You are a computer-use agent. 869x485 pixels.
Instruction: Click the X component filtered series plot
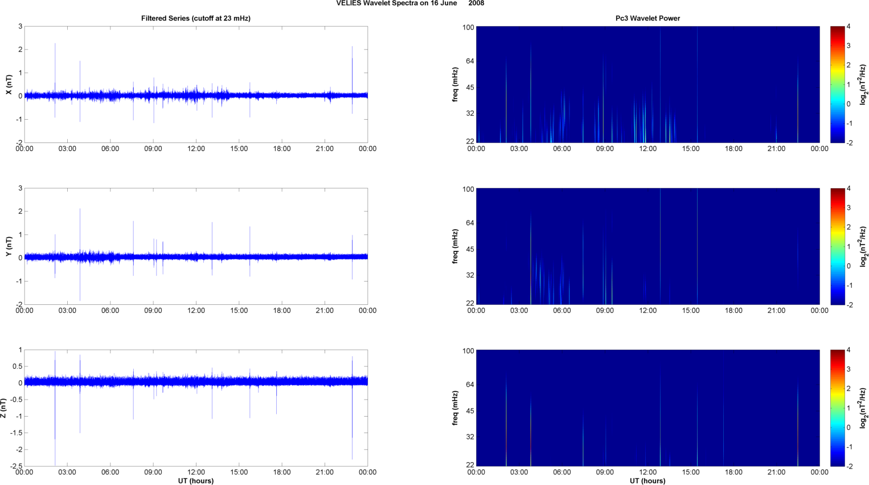click(196, 84)
